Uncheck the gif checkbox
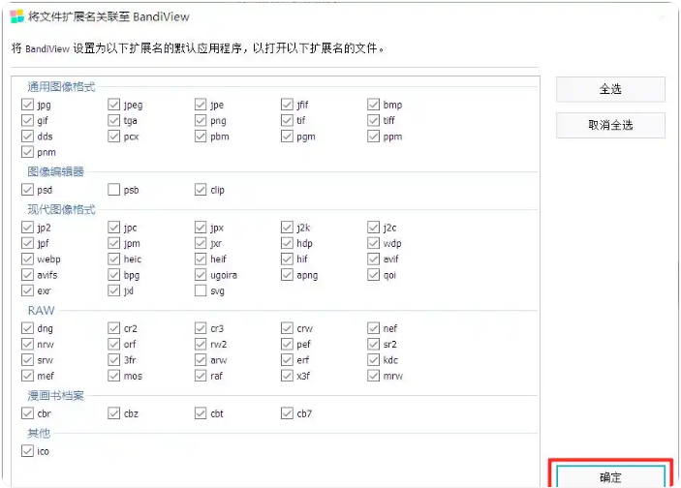Screen dimensions: 681x488 pyautogui.click(x=27, y=120)
